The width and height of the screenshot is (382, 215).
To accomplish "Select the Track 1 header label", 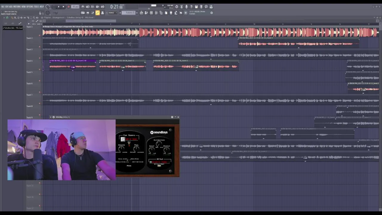I will click(x=30, y=27).
